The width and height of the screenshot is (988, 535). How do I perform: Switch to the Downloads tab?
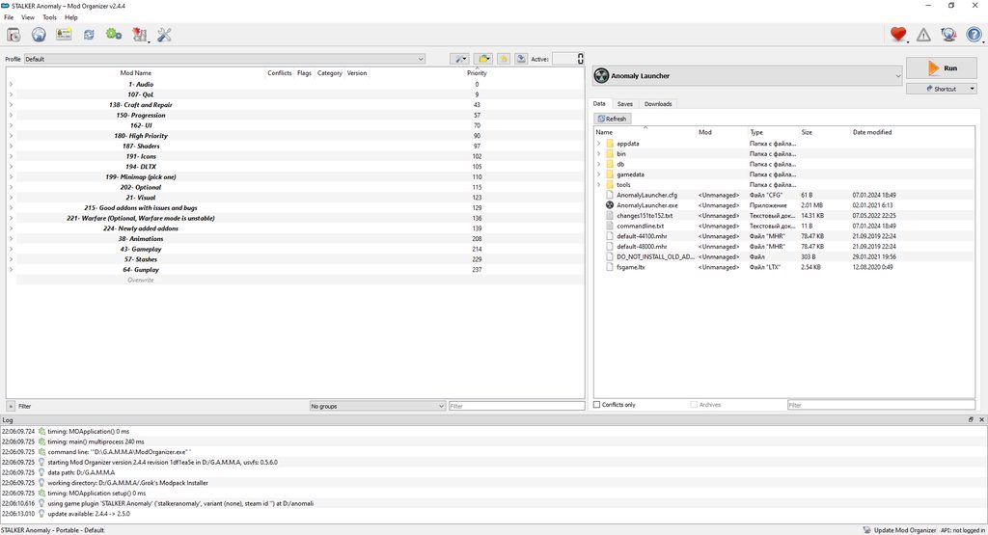[x=658, y=104]
